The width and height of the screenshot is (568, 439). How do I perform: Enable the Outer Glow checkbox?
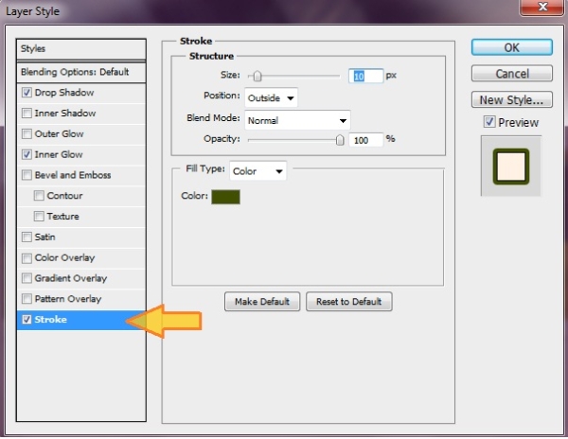pos(27,134)
